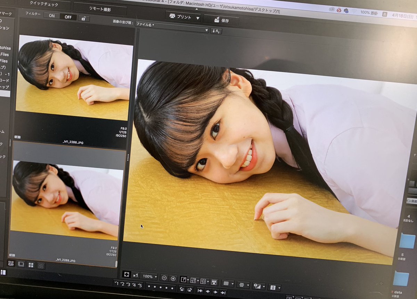Click the thumbnail-with-preview layout icon
This screenshot has width=417, height=299.
21,265
